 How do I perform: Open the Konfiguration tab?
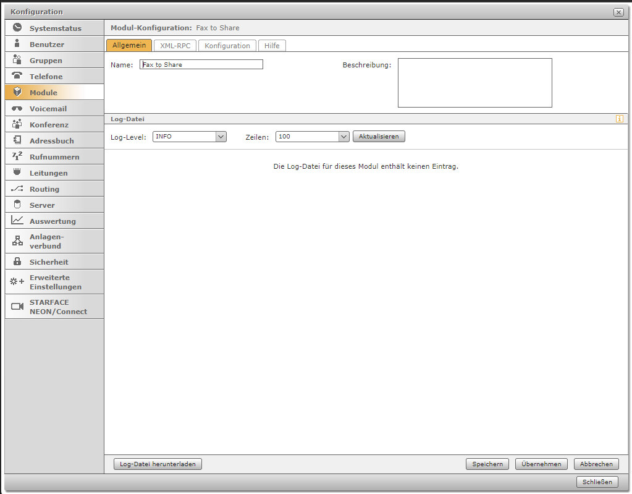[x=227, y=46]
